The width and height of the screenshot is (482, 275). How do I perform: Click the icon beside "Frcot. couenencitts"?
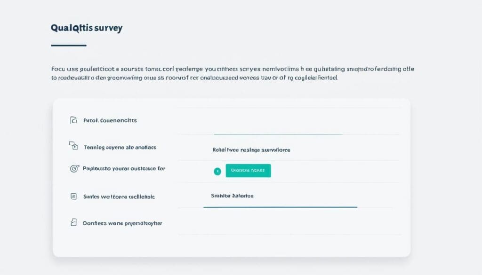tap(73, 120)
